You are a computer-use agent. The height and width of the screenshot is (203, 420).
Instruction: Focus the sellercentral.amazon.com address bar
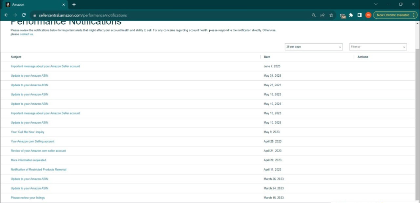point(83,15)
